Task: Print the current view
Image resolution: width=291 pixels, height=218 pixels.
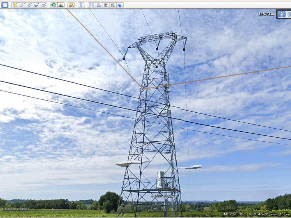Action: 99,5
